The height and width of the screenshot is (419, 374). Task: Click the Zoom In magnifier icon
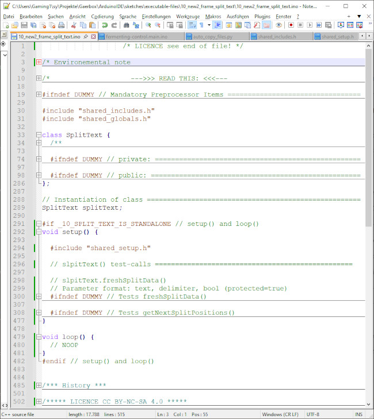click(x=148, y=25)
